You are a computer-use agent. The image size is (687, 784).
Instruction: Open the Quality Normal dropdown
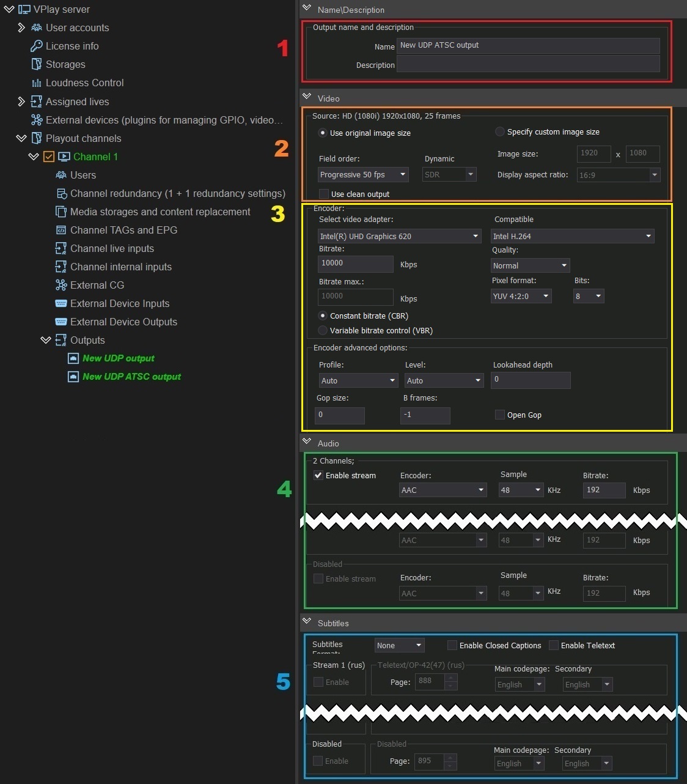pos(531,265)
